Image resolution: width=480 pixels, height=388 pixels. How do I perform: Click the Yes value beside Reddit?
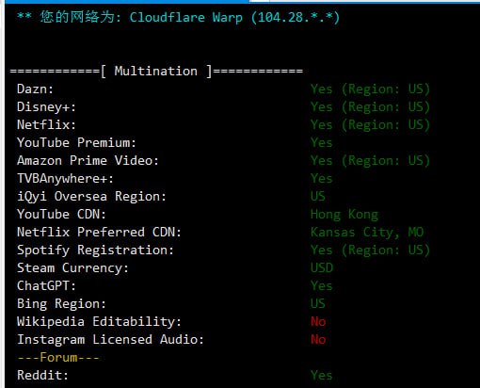(x=322, y=376)
